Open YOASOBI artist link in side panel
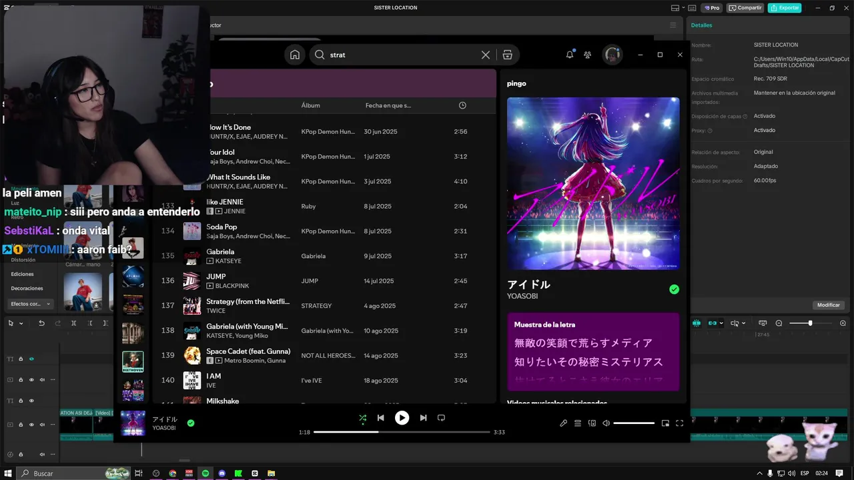This screenshot has width=854, height=480. [x=522, y=296]
